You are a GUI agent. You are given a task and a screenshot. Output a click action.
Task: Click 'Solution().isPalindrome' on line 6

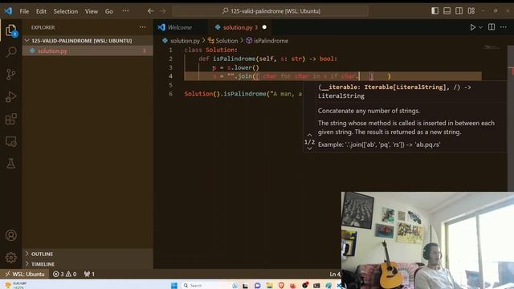(x=225, y=94)
